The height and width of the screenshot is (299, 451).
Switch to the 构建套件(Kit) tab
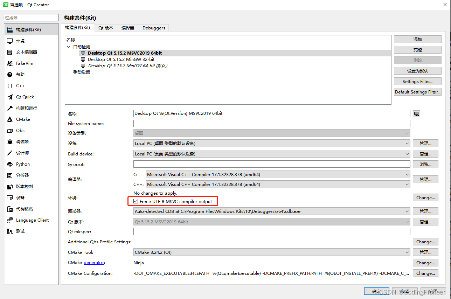click(77, 28)
